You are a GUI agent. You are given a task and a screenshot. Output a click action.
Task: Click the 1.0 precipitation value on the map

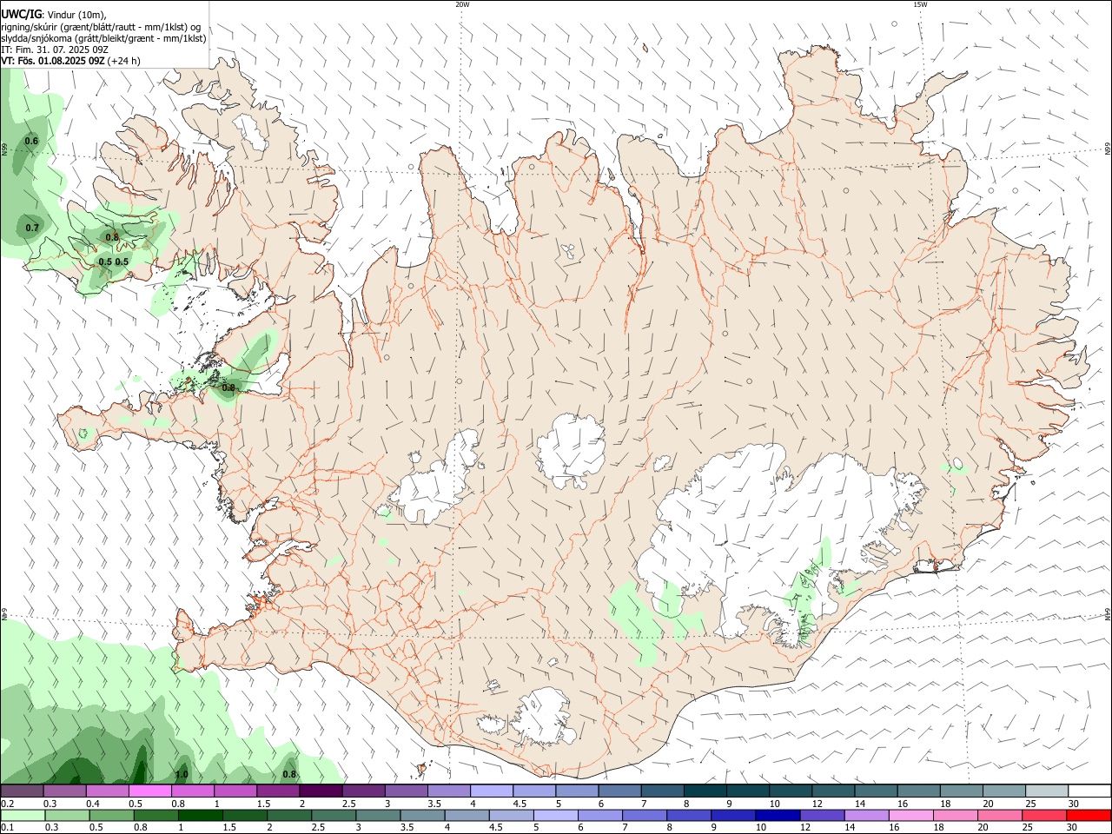pos(182,774)
